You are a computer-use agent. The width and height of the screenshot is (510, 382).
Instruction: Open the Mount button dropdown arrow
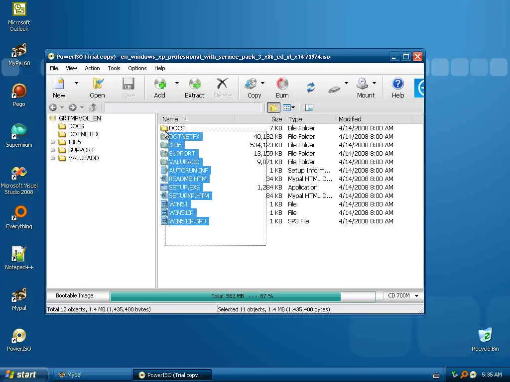point(375,83)
